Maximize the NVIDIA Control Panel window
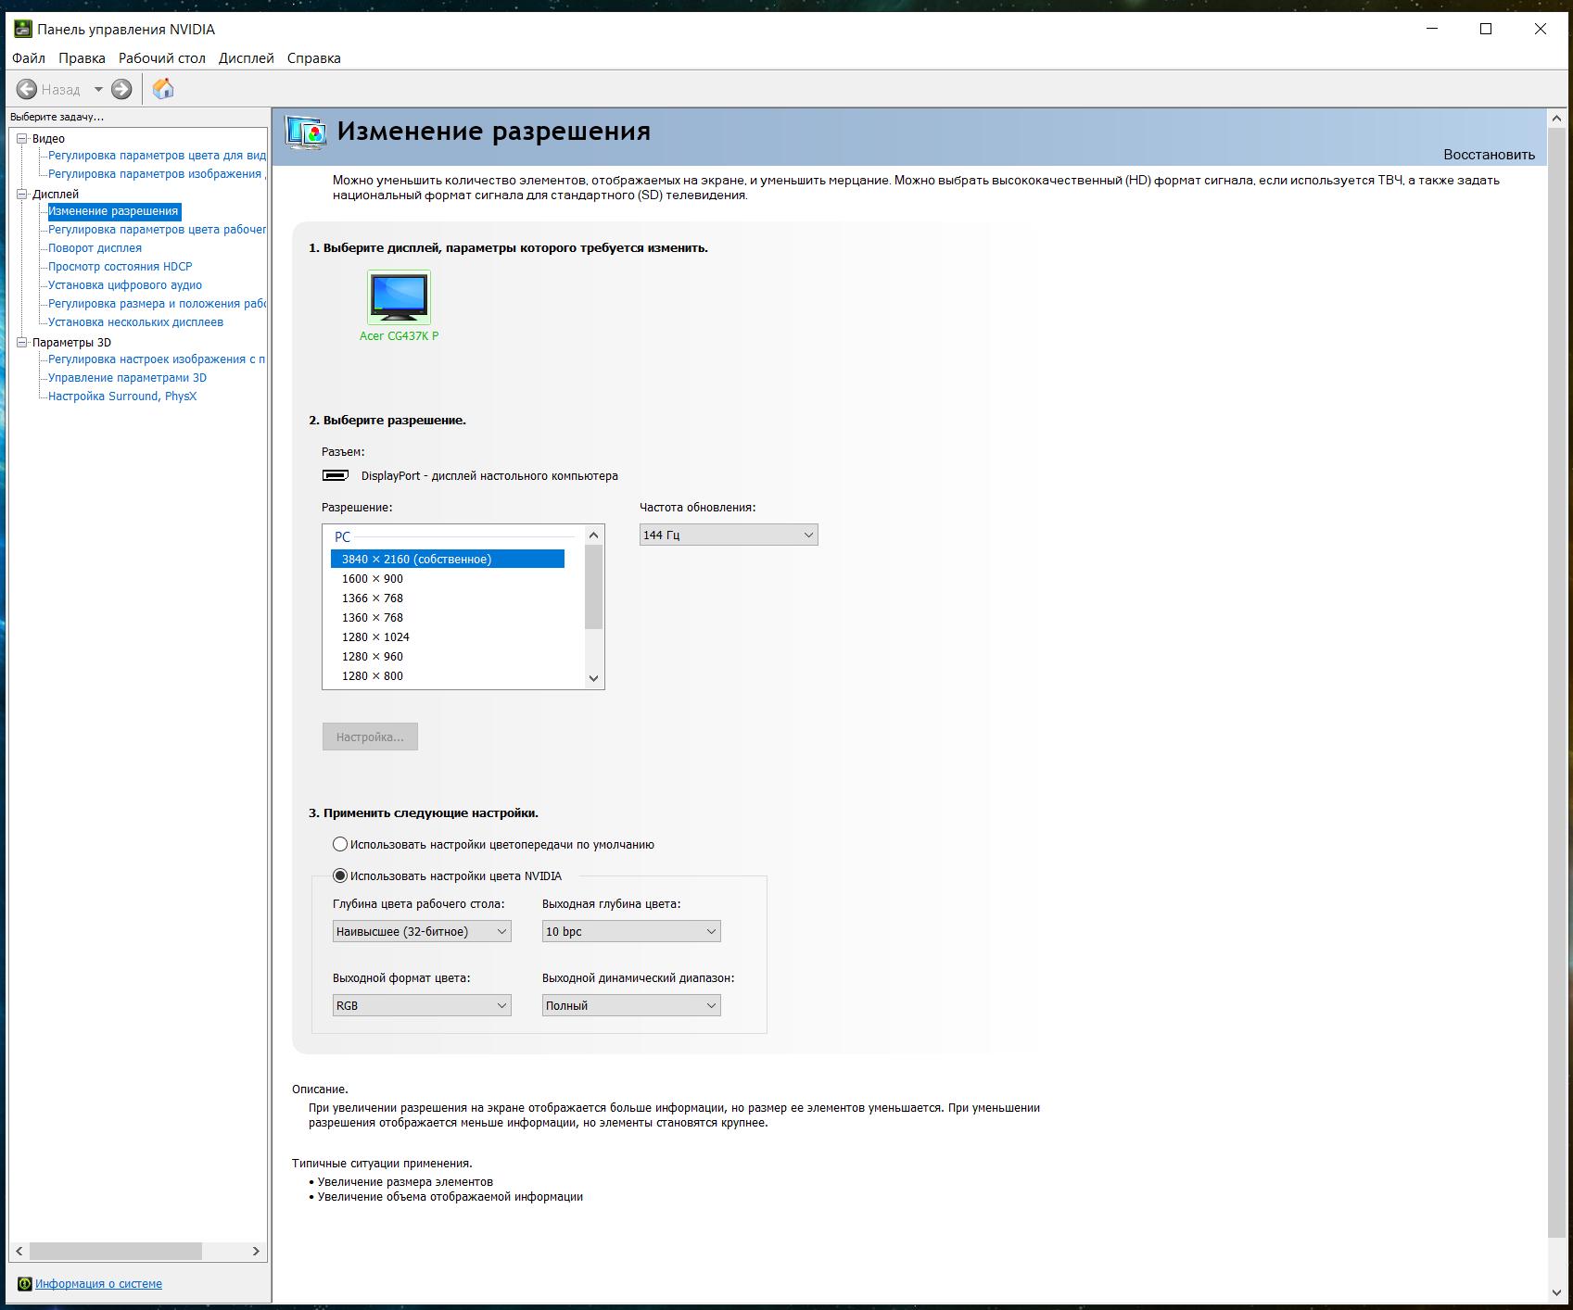This screenshot has height=1310, width=1573. pyautogui.click(x=1486, y=30)
